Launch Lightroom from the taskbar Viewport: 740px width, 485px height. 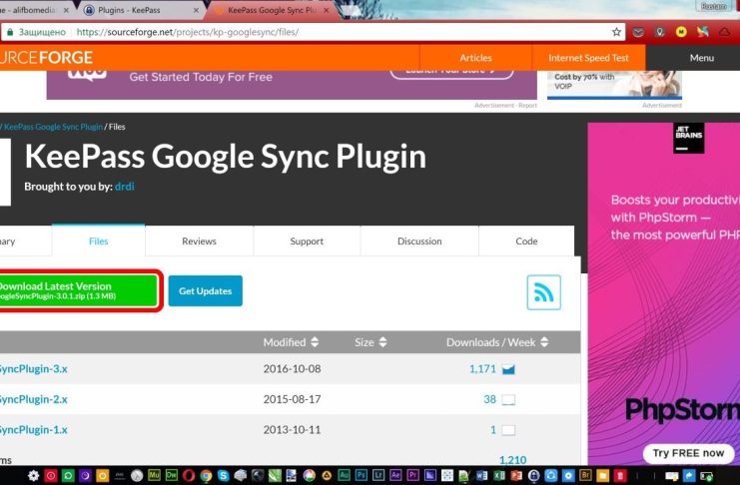(x=378, y=475)
